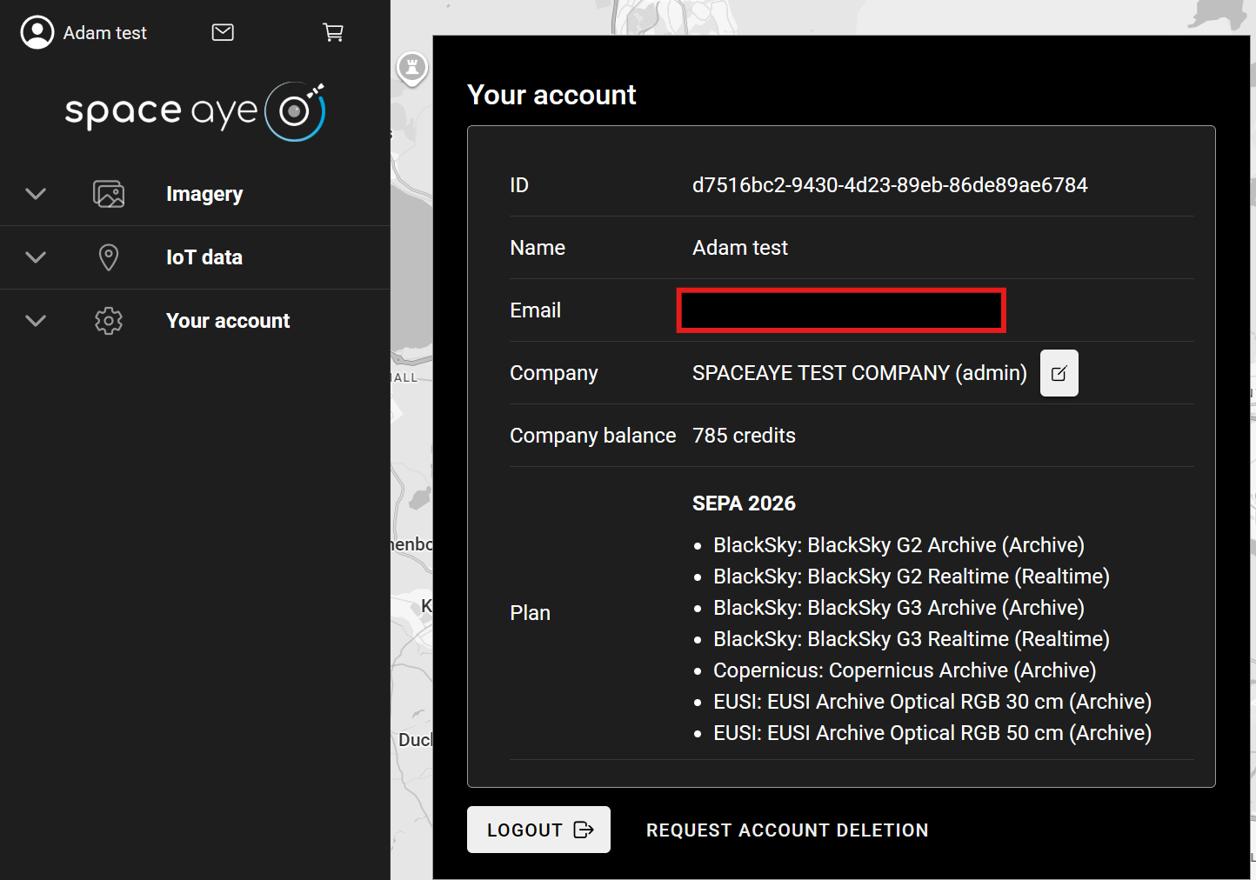This screenshot has height=880, width=1256.
Task: Click the map marker pin on the map
Action: point(412,68)
